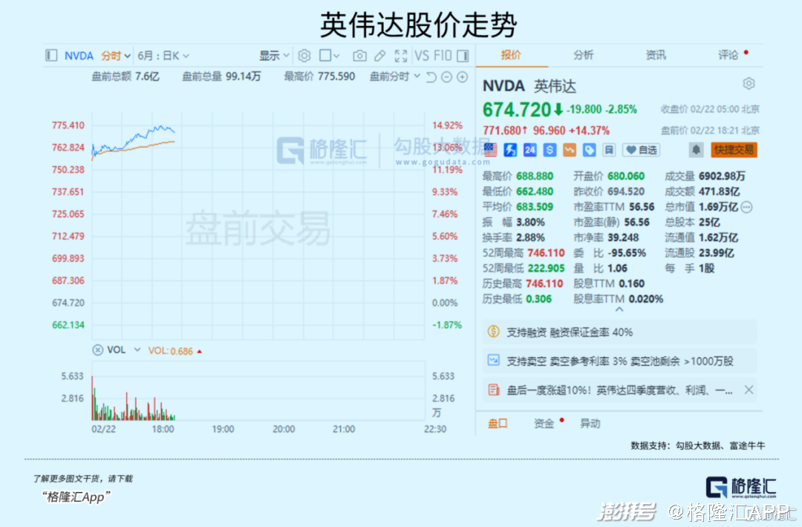Screen dimensions: 802x527
Task: Switch to the 资讯 tab
Action: tap(656, 55)
